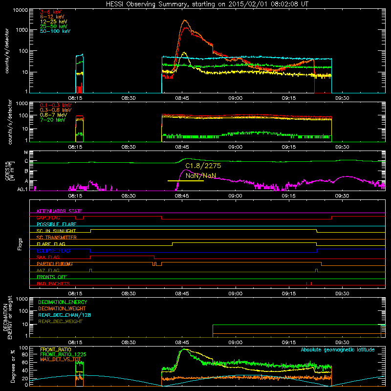The height and width of the screenshot is (391, 391).
Task: Click the '08:45' time tick under Flags panel
Action: click(182, 294)
